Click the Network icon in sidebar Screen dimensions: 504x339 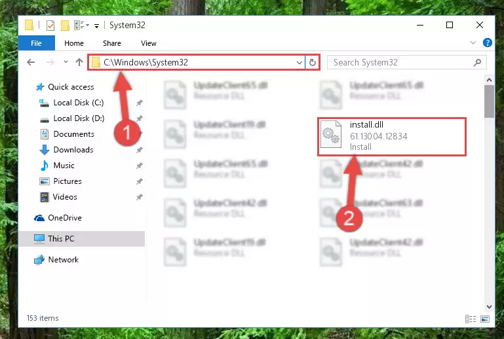click(x=39, y=260)
